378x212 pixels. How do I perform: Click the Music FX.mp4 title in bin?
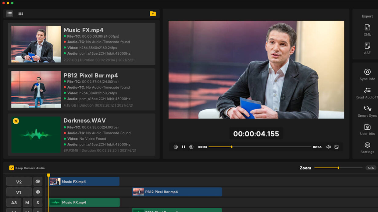(x=84, y=30)
